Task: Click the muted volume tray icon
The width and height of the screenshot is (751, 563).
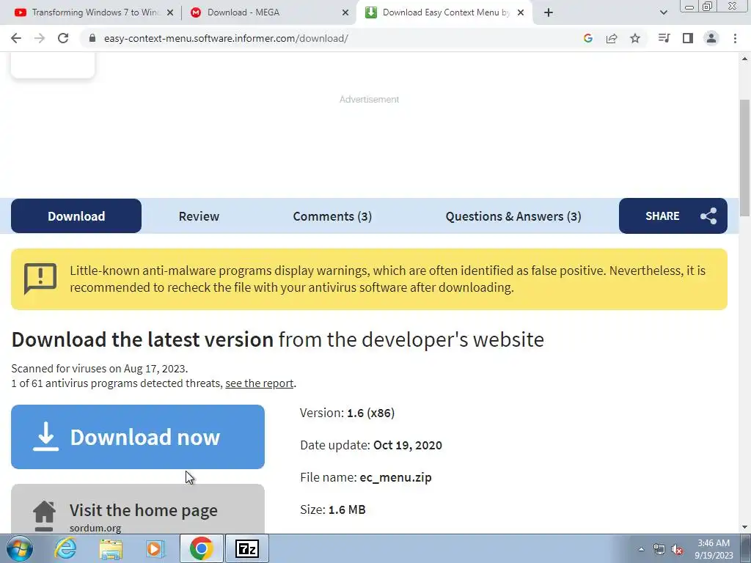Action: click(x=677, y=550)
